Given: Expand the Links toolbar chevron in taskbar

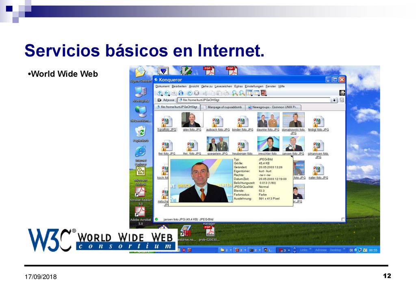Looking at the screenshot, I should pyautogui.click(x=310, y=249).
